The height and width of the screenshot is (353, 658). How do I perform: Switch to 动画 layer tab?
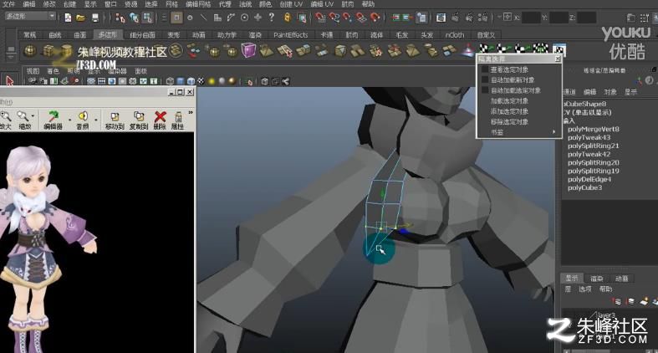(621, 279)
